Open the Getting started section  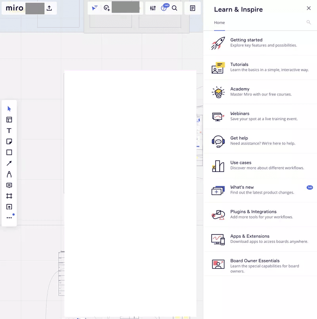click(x=260, y=42)
